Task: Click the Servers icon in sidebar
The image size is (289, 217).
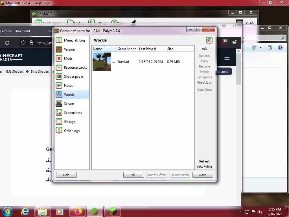Action: (59, 103)
